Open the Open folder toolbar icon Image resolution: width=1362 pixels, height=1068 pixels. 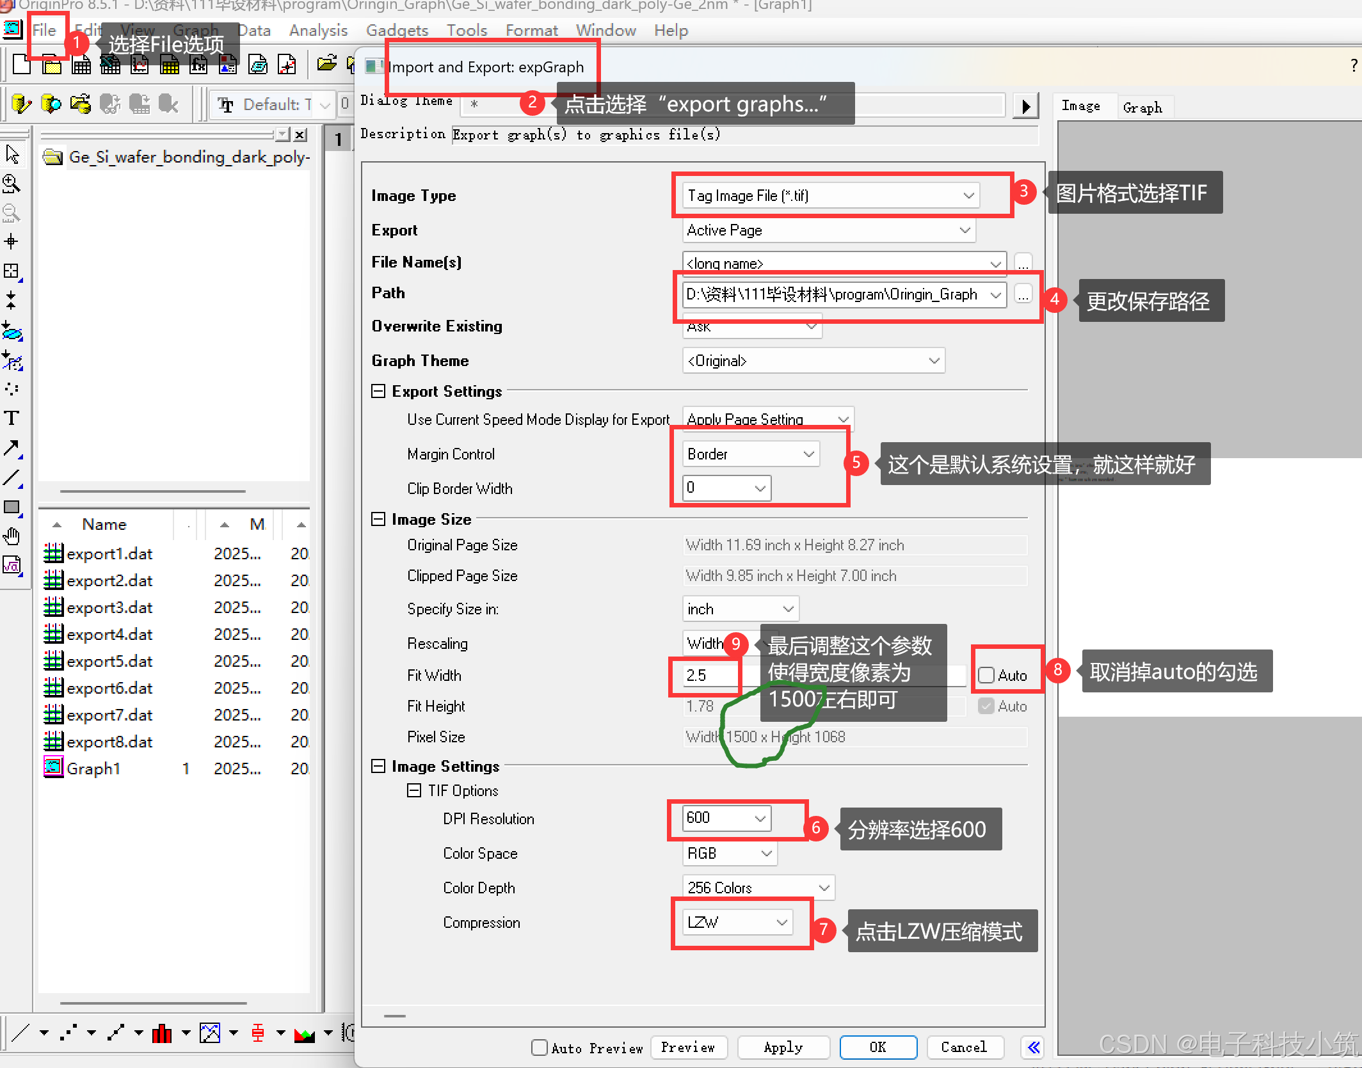[x=326, y=64]
